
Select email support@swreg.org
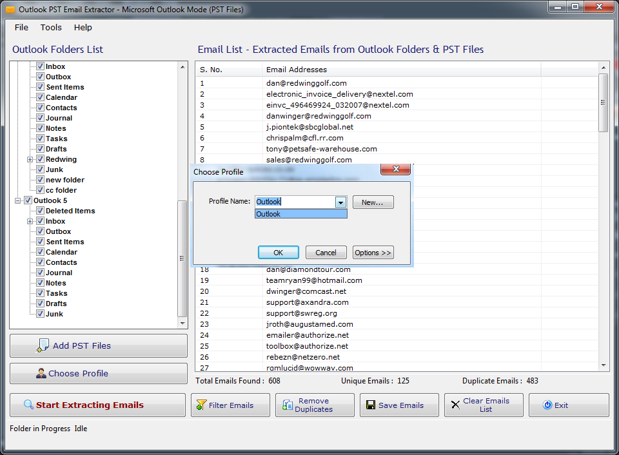301,313
